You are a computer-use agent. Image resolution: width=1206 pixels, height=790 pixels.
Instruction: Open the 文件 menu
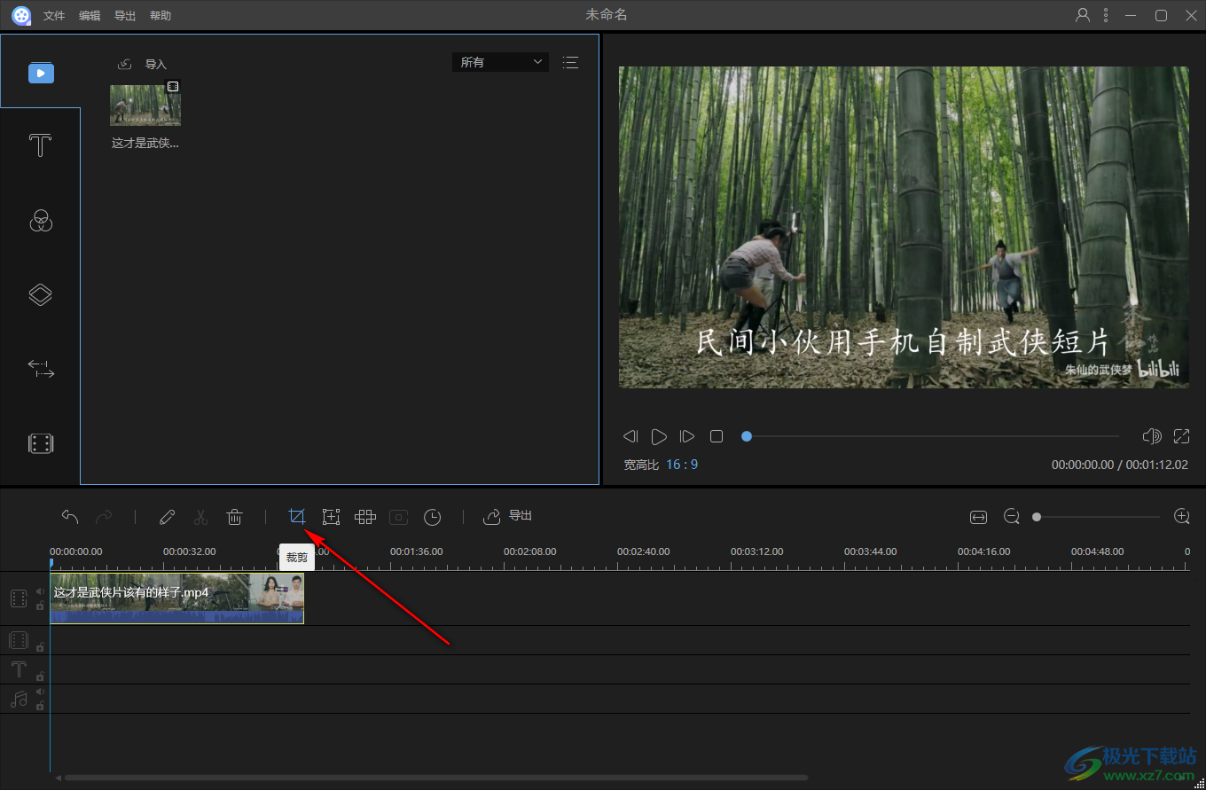(54, 16)
